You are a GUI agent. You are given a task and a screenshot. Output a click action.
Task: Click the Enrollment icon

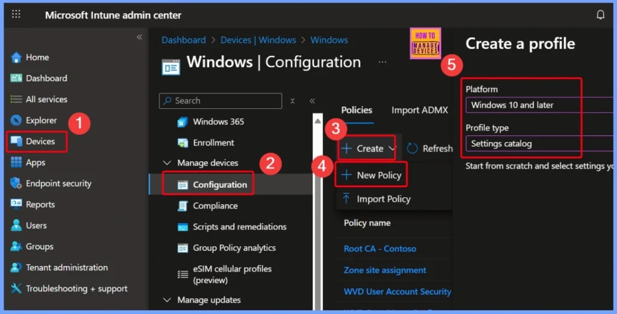pyautogui.click(x=183, y=143)
